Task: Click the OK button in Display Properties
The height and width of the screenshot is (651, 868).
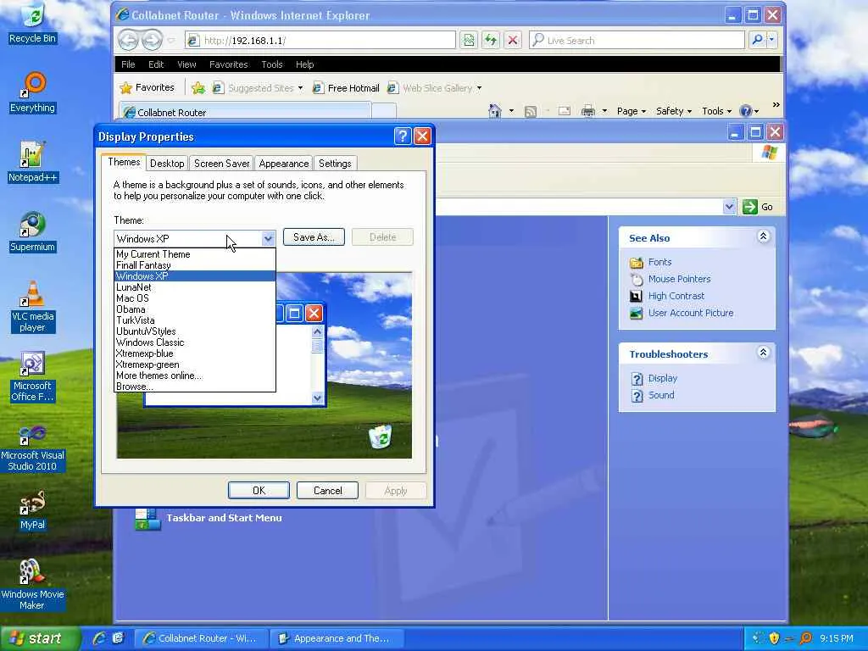Action: click(x=259, y=491)
